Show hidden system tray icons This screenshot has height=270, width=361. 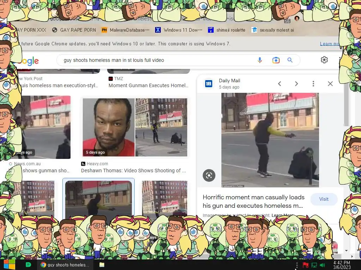[x=297, y=265]
